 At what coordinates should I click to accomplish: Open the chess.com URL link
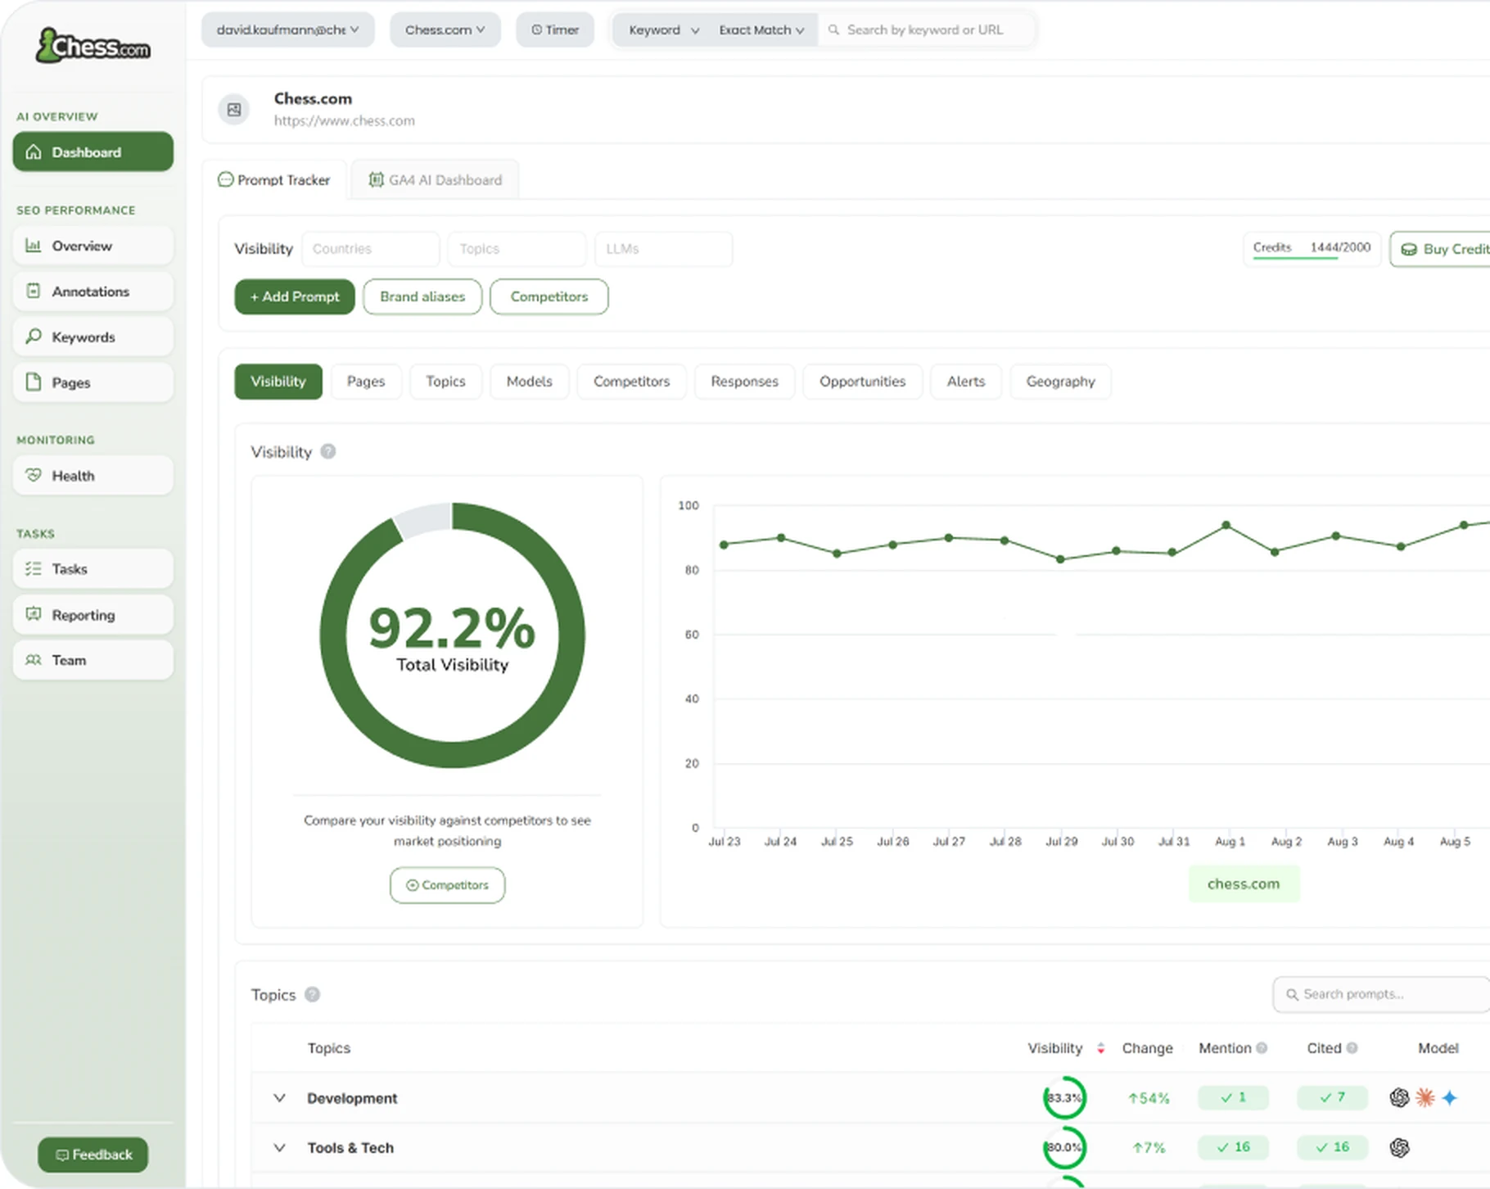[344, 120]
